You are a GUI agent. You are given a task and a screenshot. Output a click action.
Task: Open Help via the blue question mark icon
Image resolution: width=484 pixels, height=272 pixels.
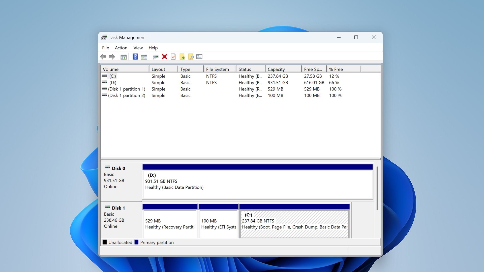(x=135, y=57)
